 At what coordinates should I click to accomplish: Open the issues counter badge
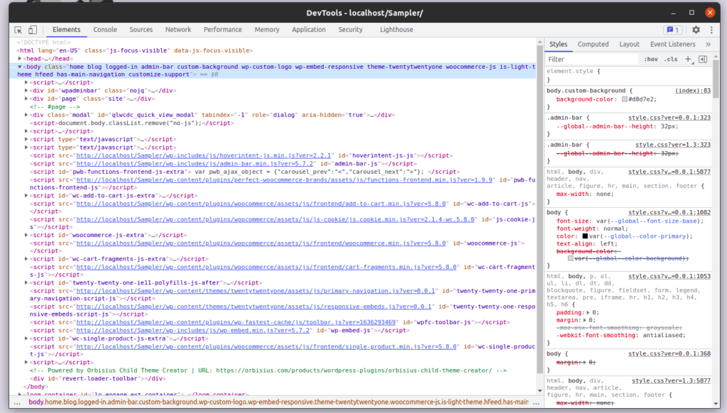click(673, 30)
